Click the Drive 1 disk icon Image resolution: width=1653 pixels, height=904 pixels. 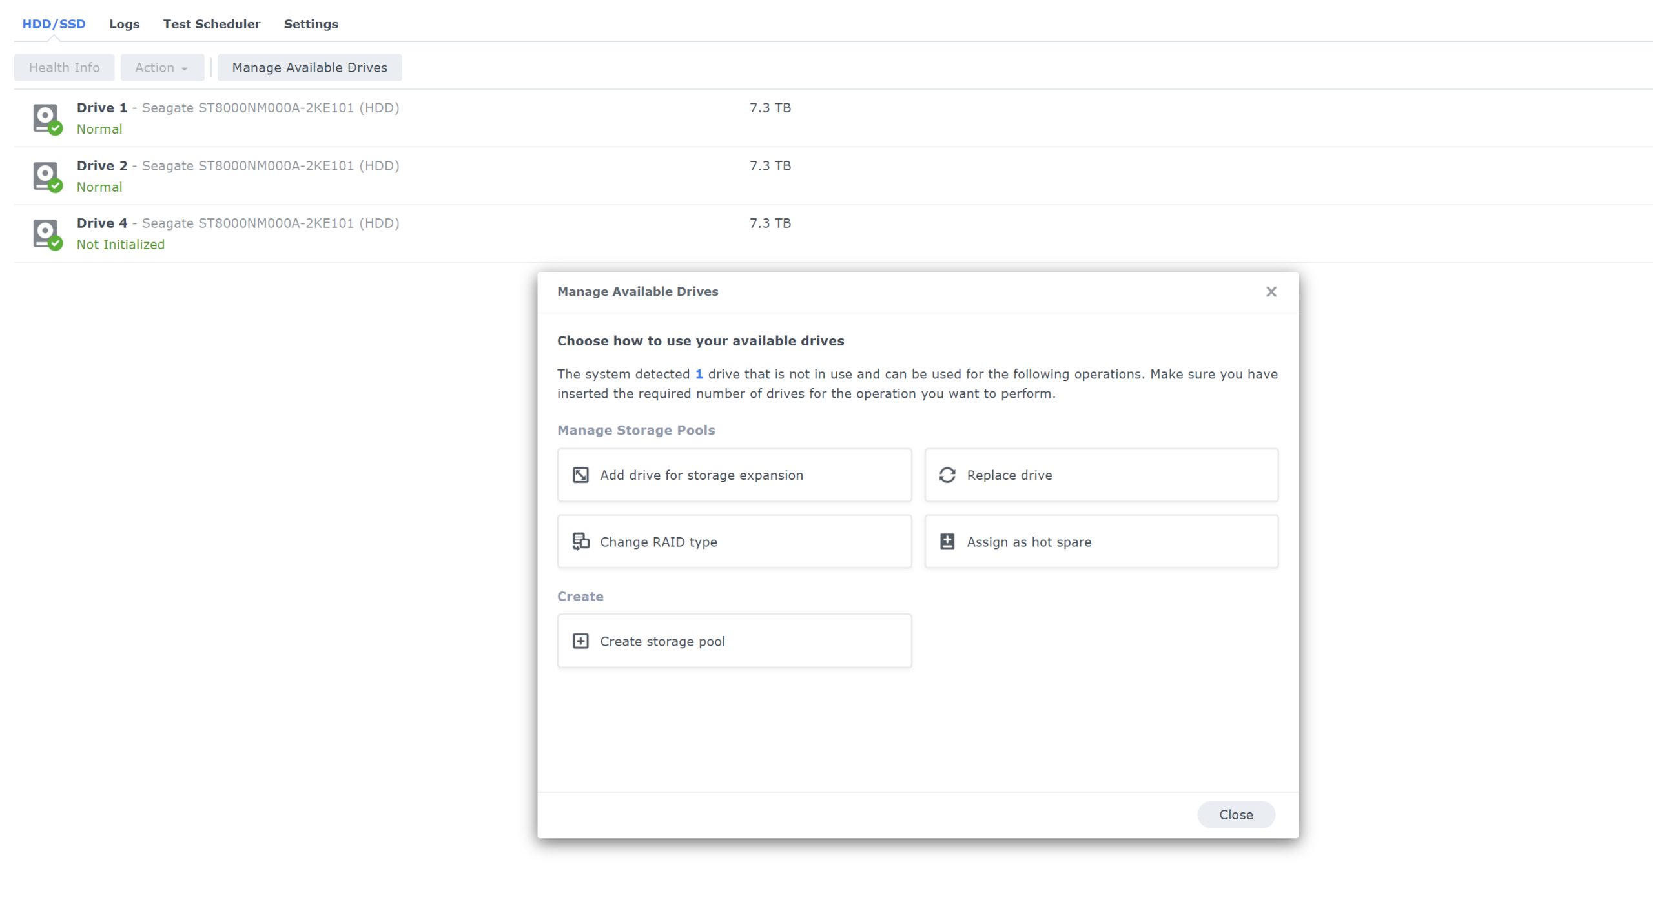46,118
